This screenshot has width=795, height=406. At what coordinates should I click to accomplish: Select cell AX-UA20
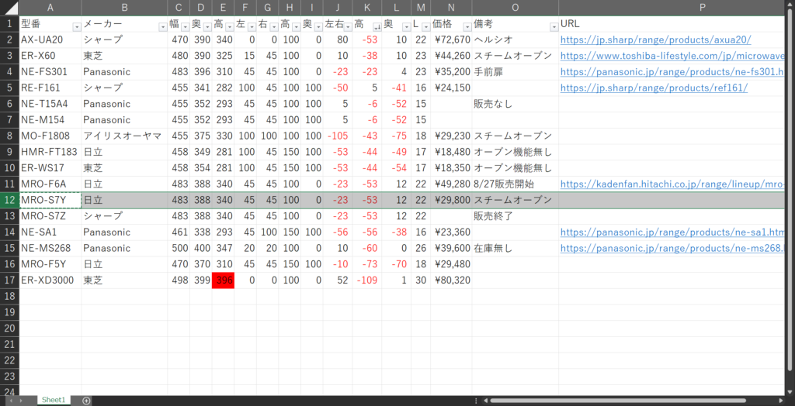[50, 40]
